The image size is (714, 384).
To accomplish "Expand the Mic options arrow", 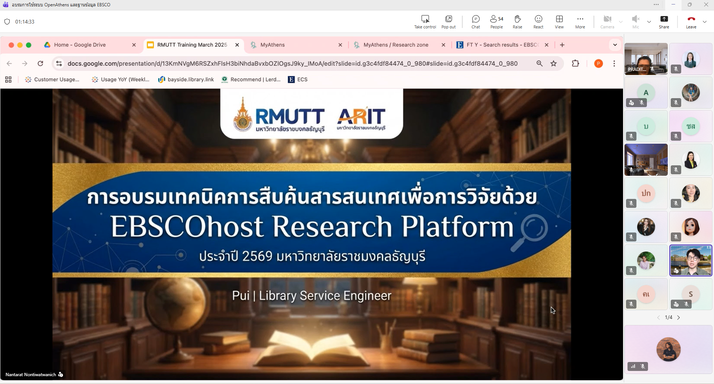I will click(x=649, y=22).
